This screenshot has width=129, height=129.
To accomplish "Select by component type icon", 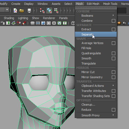I will tap(56, 11).
